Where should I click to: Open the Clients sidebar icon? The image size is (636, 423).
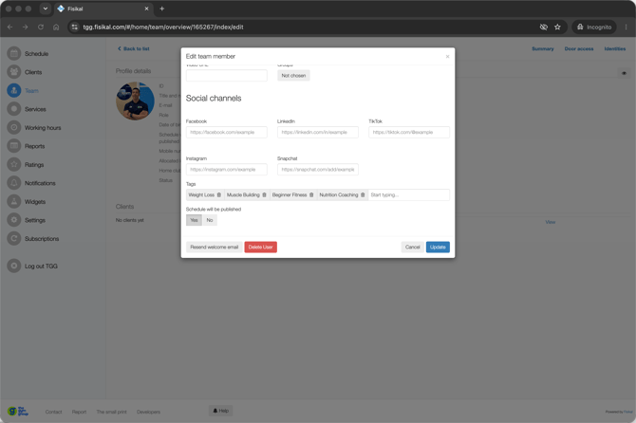(14, 72)
